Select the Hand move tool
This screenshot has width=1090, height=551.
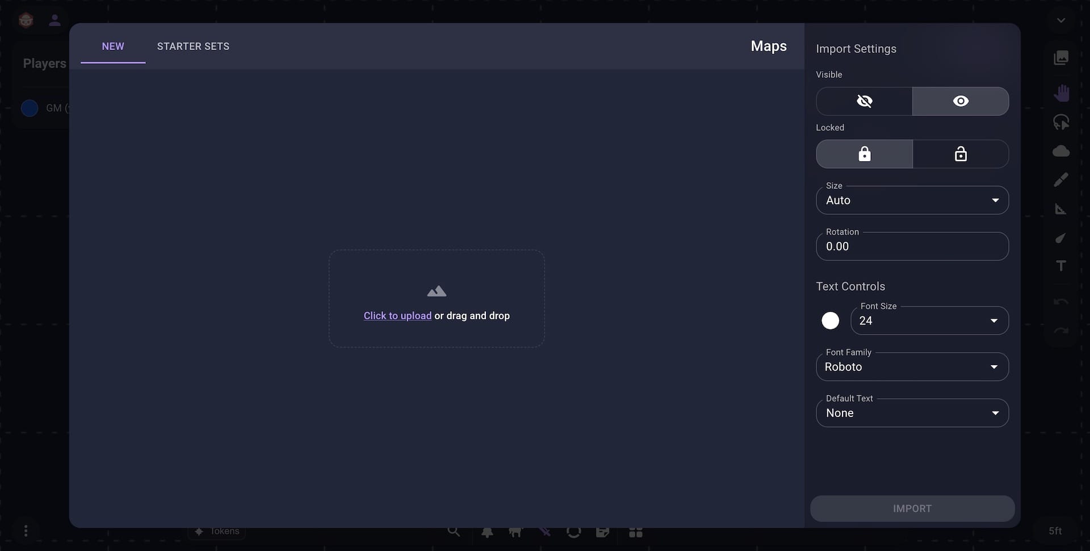point(1062,93)
